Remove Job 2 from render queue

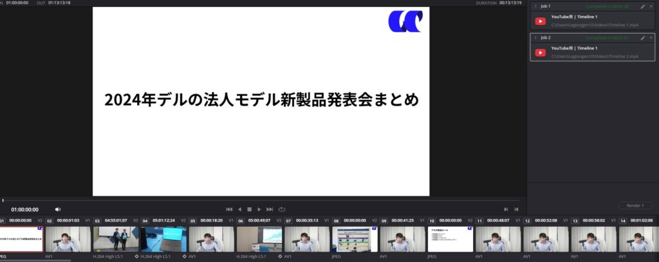pos(651,38)
